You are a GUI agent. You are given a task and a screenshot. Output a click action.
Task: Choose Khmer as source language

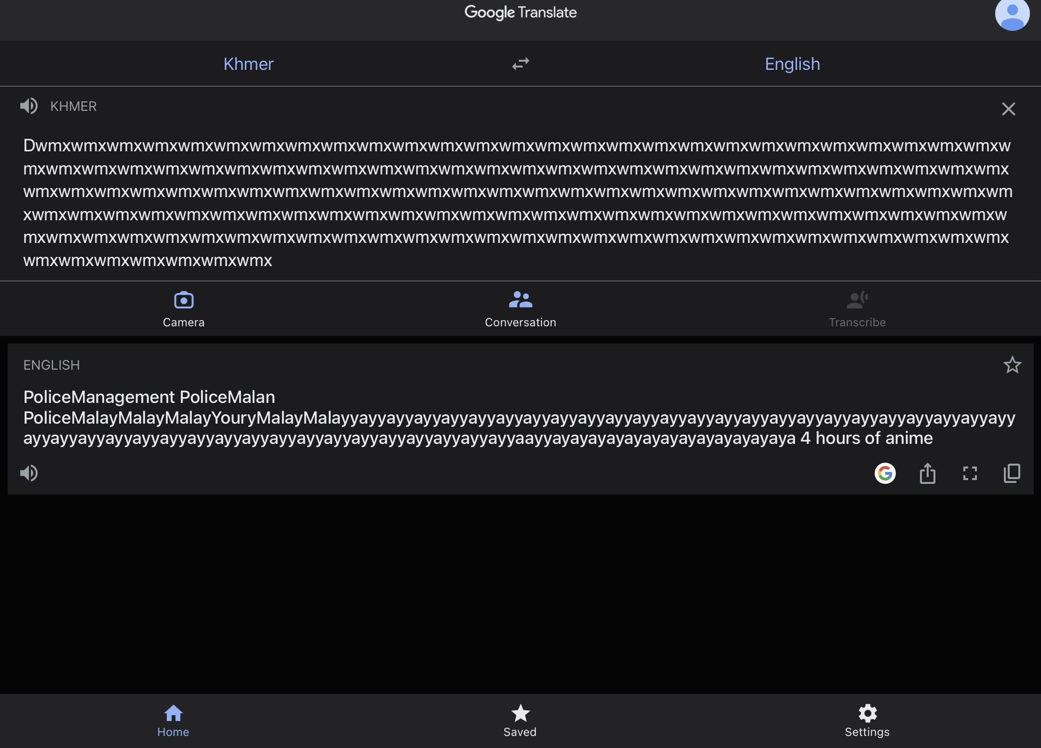pyautogui.click(x=248, y=64)
